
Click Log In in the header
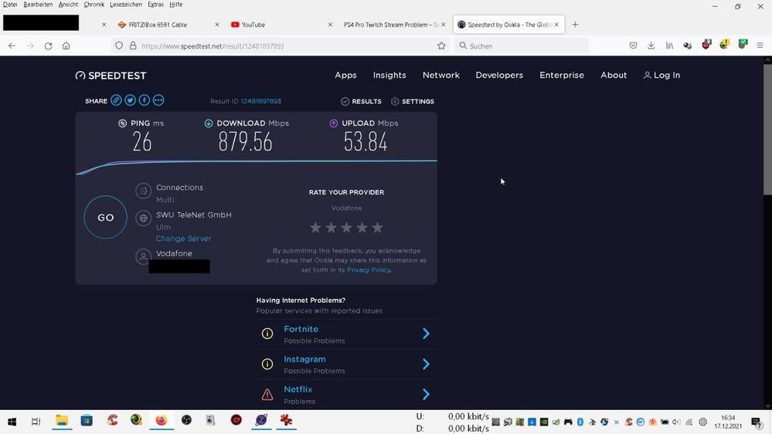click(661, 75)
